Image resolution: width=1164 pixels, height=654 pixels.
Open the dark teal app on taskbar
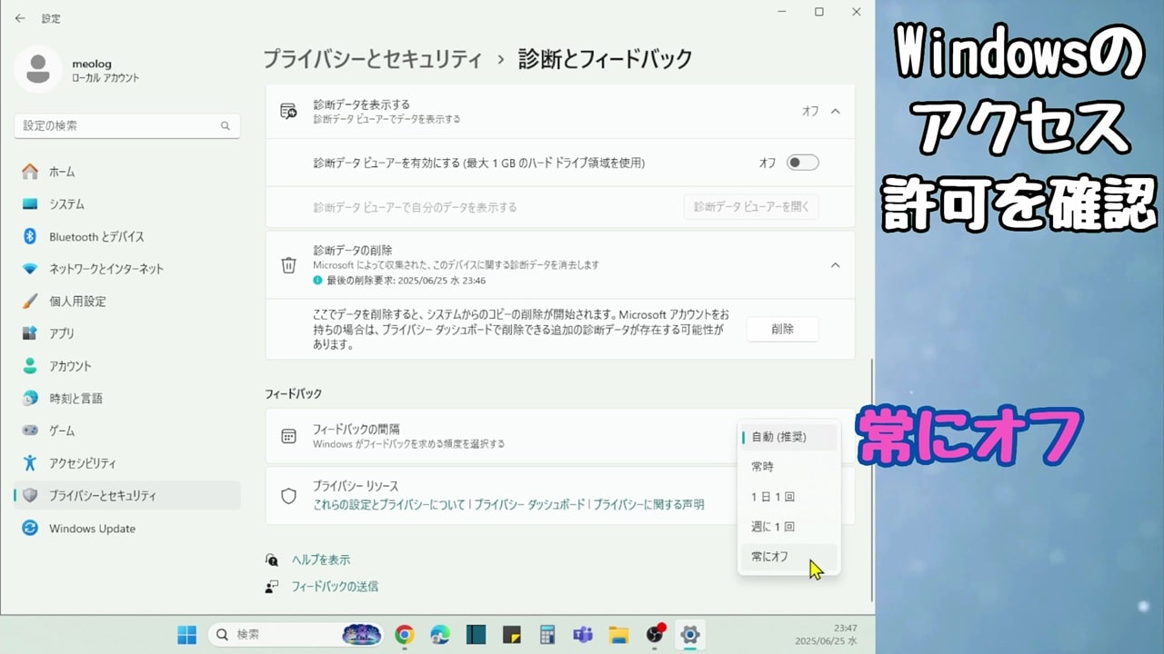tap(476, 634)
